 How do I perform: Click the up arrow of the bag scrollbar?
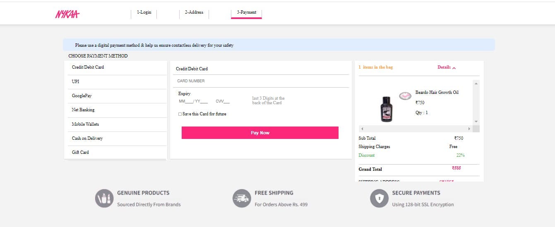click(476, 84)
